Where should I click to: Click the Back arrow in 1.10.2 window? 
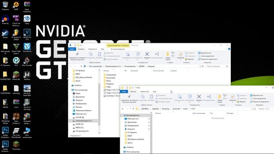tap(123, 109)
